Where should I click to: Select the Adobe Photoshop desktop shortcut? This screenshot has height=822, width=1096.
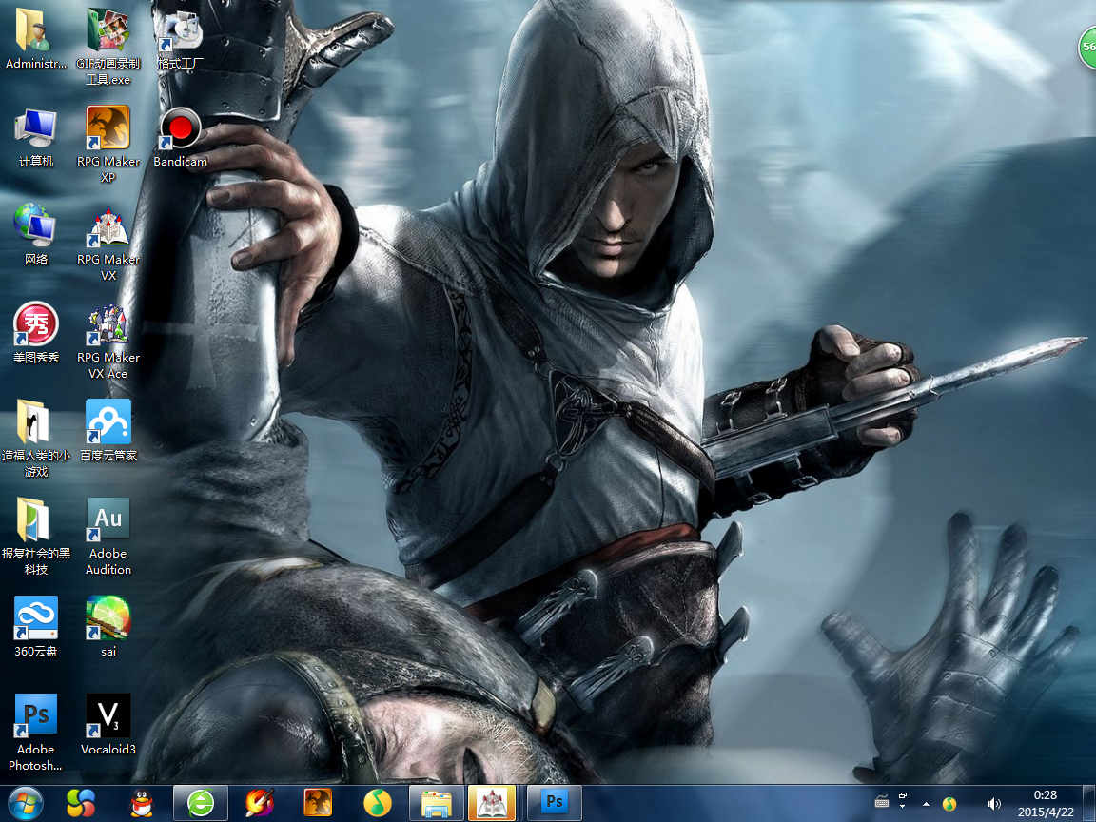click(x=35, y=733)
